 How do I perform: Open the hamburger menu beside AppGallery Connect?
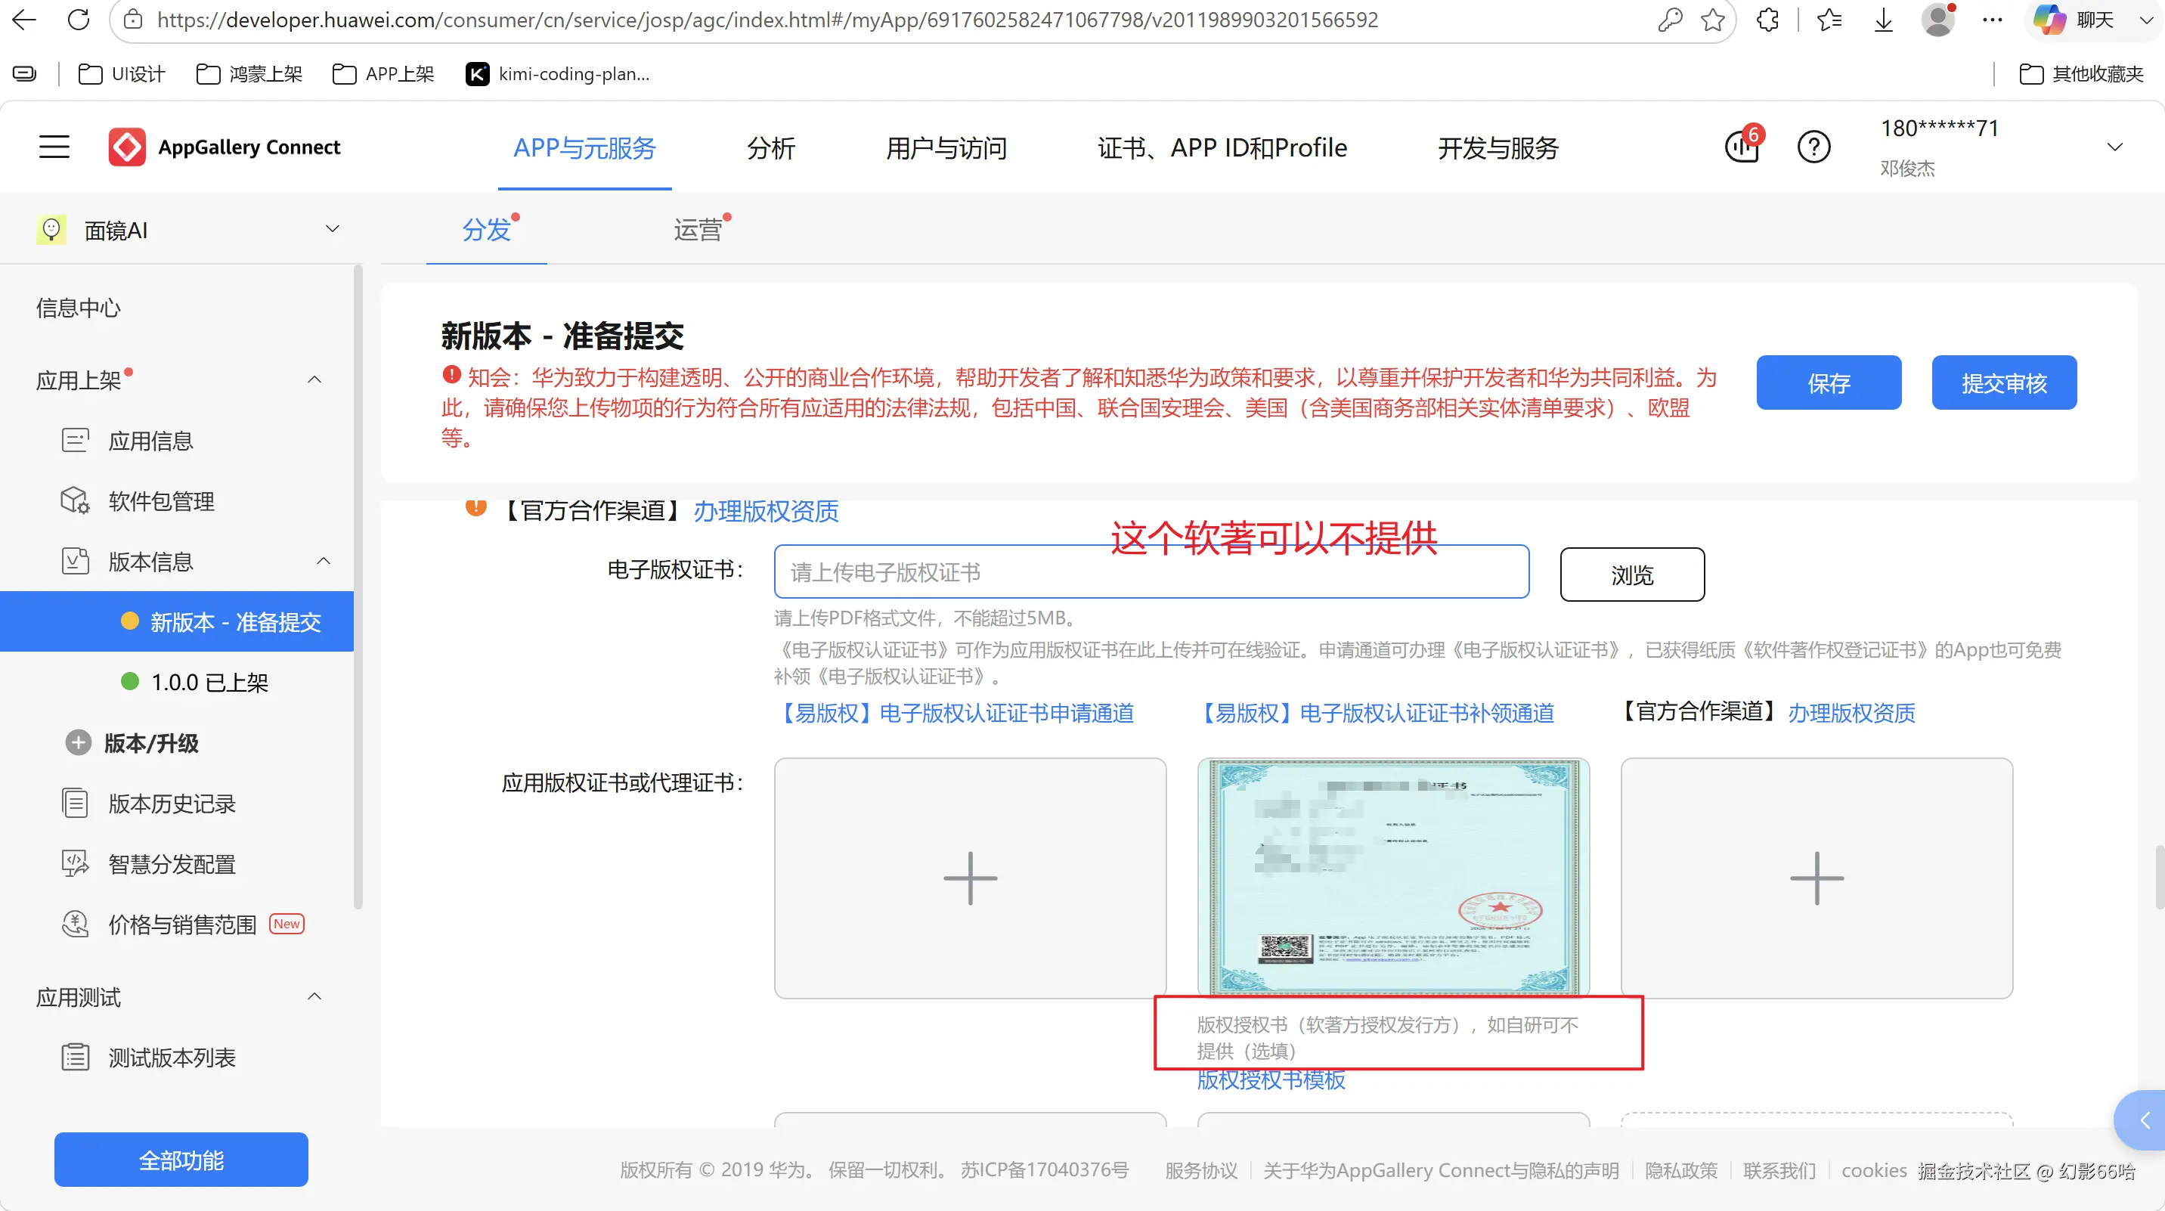pos(54,147)
